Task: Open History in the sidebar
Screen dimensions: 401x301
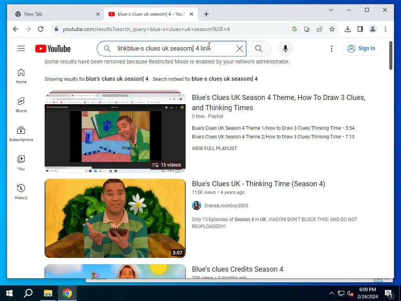Action: (21, 192)
